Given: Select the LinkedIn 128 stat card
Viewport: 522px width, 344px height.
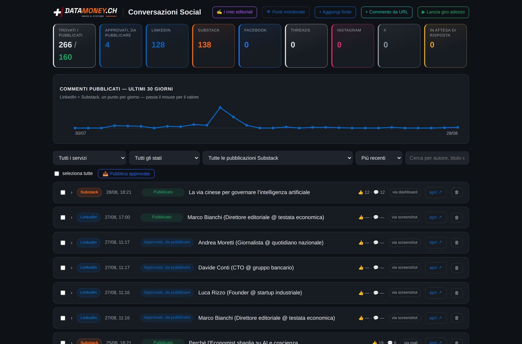Looking at the screenshot, I should click(x=167, y=46).
